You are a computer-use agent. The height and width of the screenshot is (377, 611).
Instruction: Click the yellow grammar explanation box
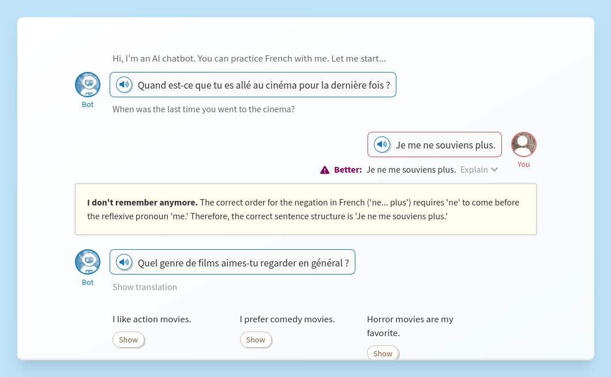(306, 210)
